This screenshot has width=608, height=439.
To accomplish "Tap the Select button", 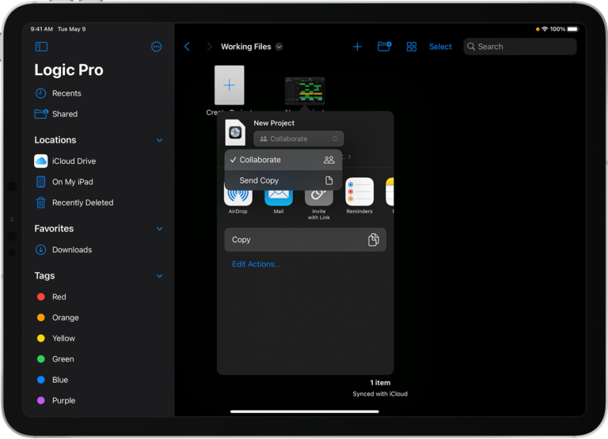I will click(x=440, y=47).
